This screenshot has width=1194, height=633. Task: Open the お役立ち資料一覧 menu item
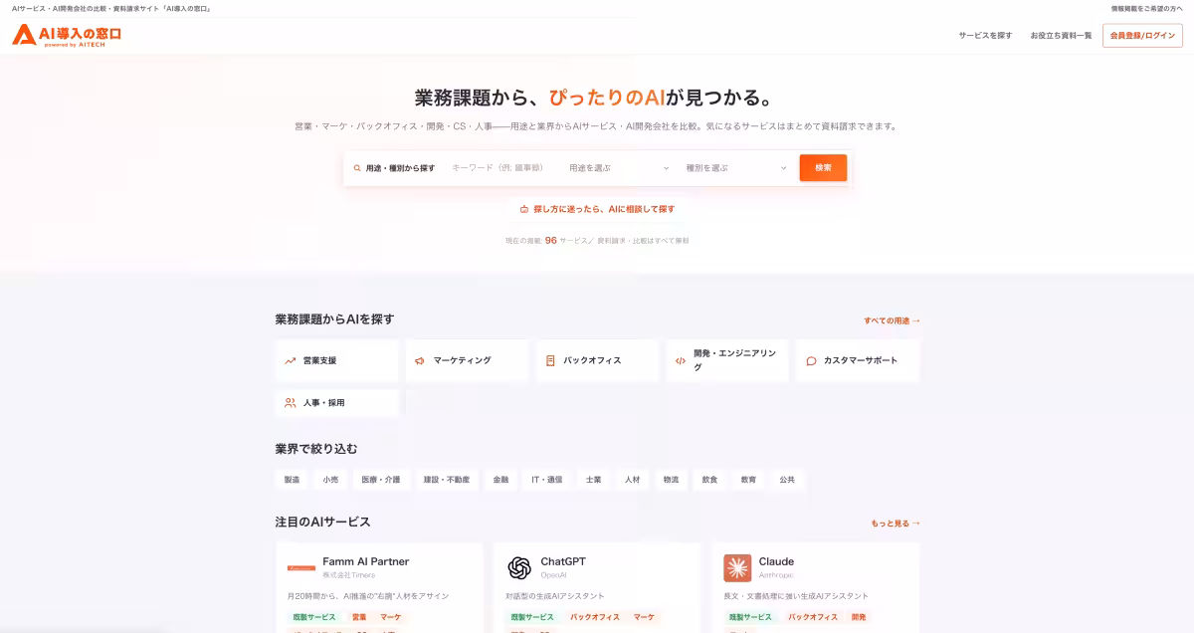(x=1061, y=36)
